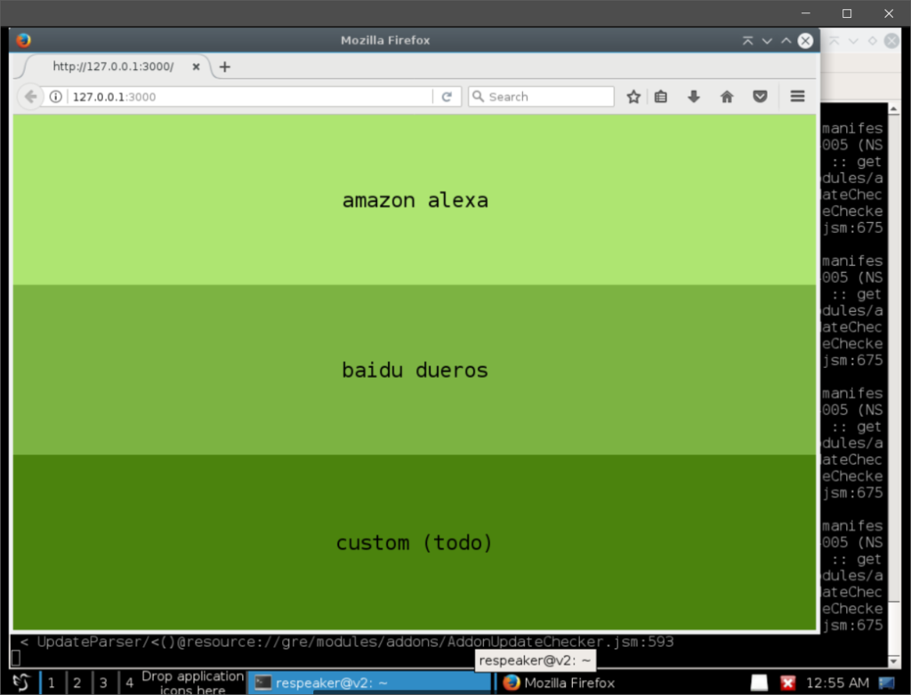Open the downloads arrow icon
This screenshot has height=695, width=911.
point(694,96)
